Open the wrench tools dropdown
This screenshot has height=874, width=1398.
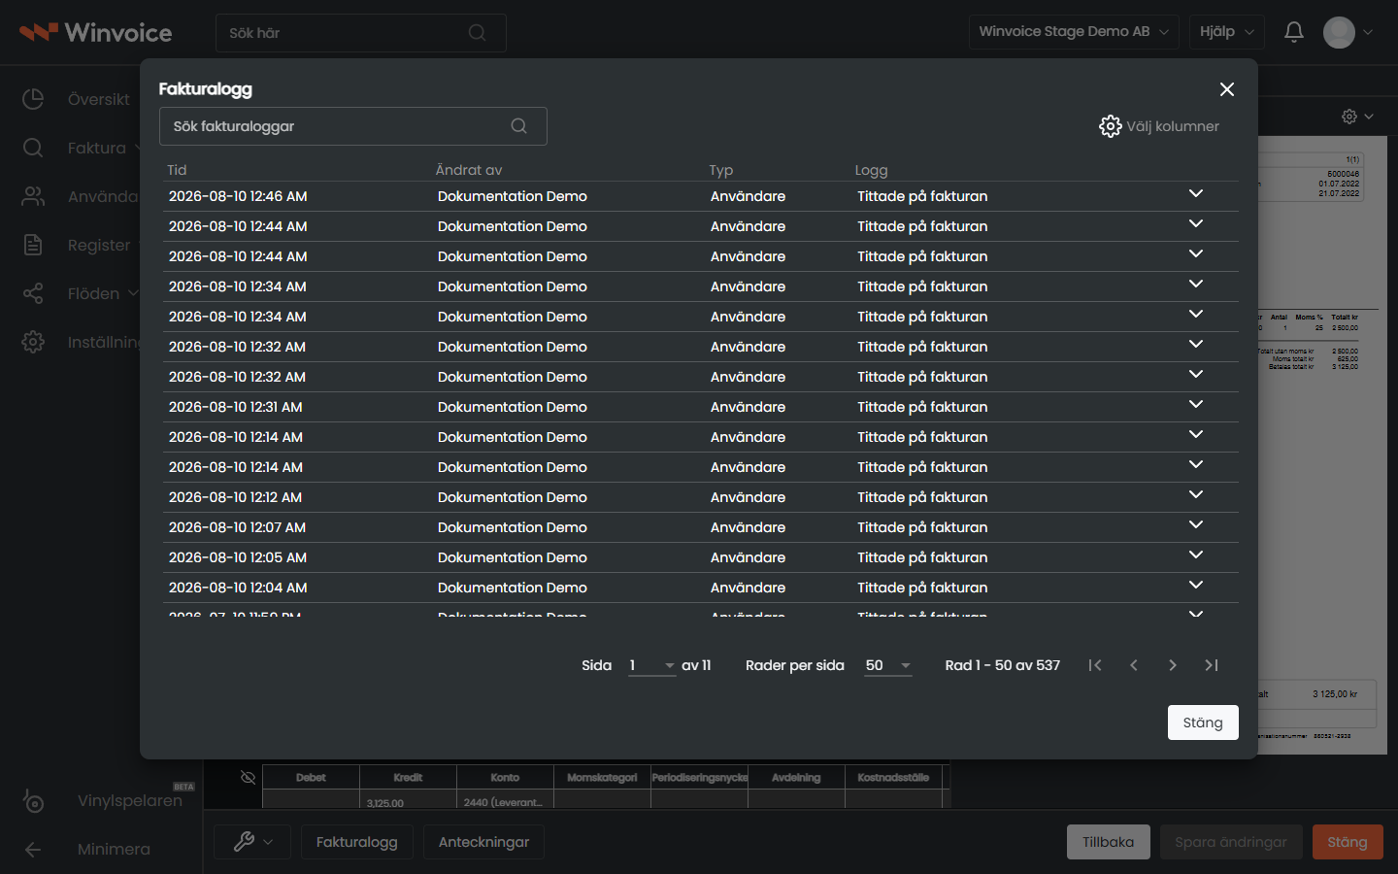click(x=253, y=842)
